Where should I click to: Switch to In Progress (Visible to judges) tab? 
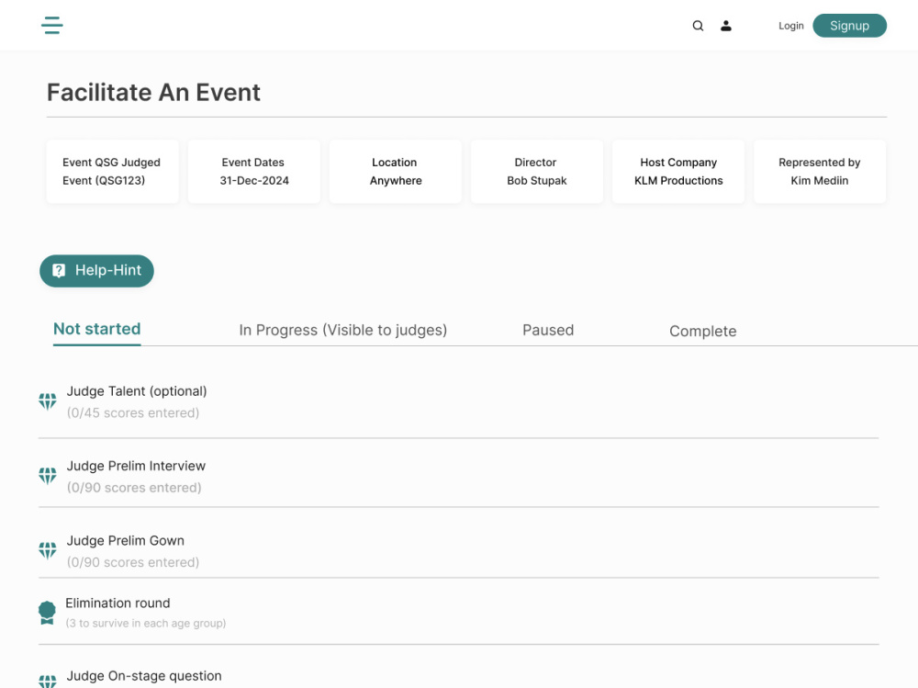tap(343, 330)
